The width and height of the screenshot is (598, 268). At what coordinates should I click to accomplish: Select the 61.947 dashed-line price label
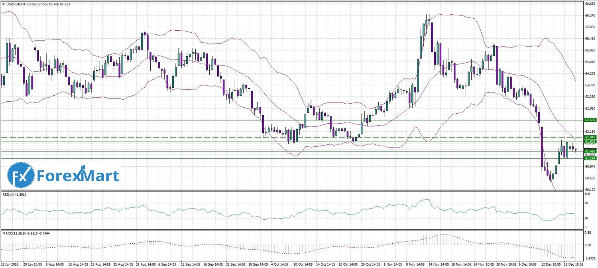(589, 137)
